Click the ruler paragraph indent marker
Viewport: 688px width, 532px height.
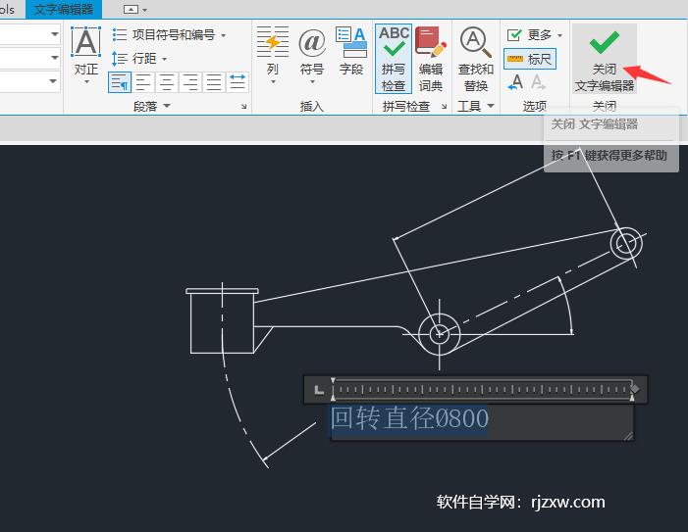(x=333, y=397)
